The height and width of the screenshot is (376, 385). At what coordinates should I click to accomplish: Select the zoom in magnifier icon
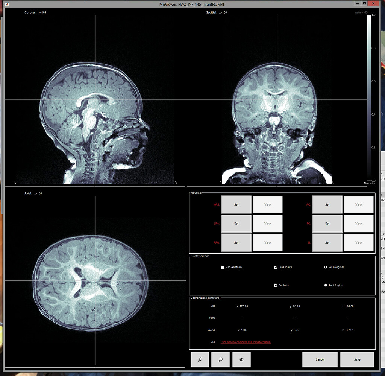click(220, 359)
